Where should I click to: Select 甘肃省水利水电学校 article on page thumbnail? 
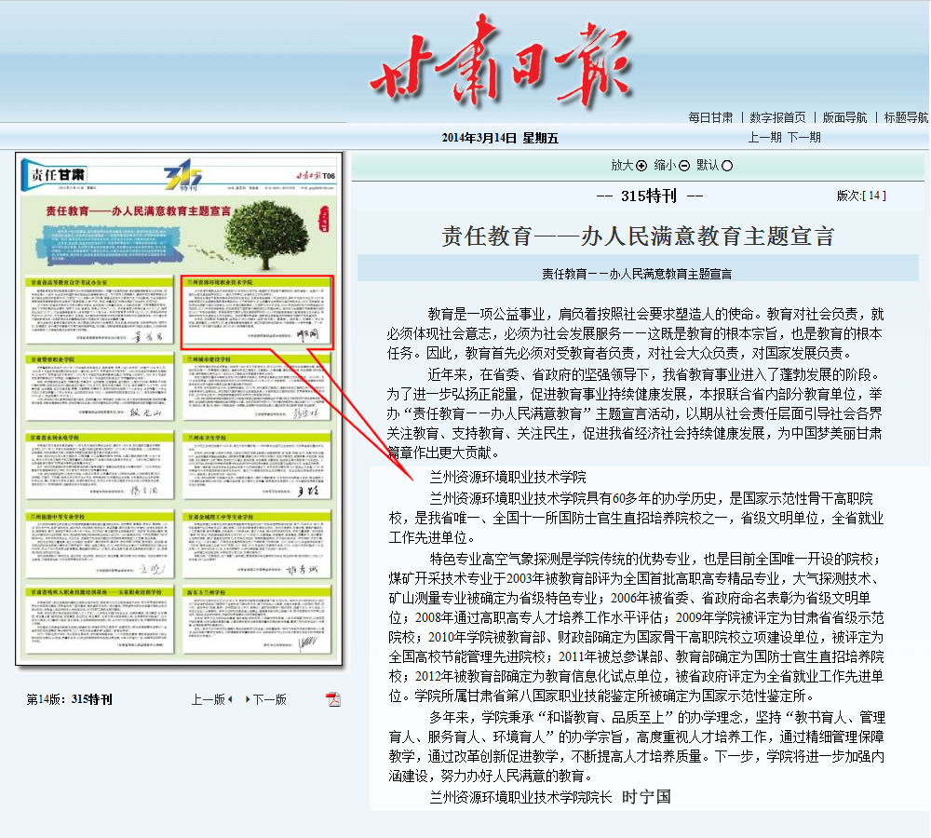click(x=100, y=466)
